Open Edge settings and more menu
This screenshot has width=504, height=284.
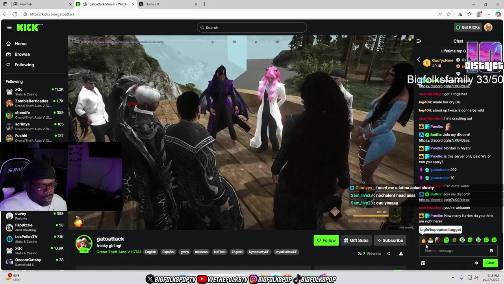click(488, 14)
